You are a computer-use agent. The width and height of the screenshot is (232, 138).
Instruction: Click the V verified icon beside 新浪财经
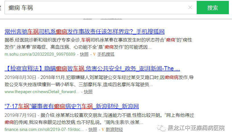(103, 129)
